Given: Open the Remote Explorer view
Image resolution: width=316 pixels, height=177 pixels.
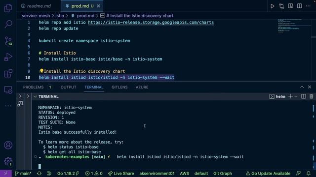Looking at the screenshot, I should tap(8, 90).
